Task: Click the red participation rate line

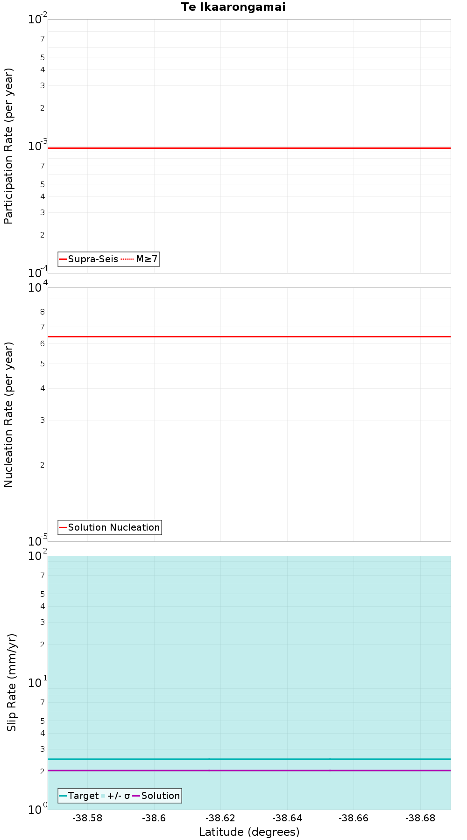Action: (249, 148)
